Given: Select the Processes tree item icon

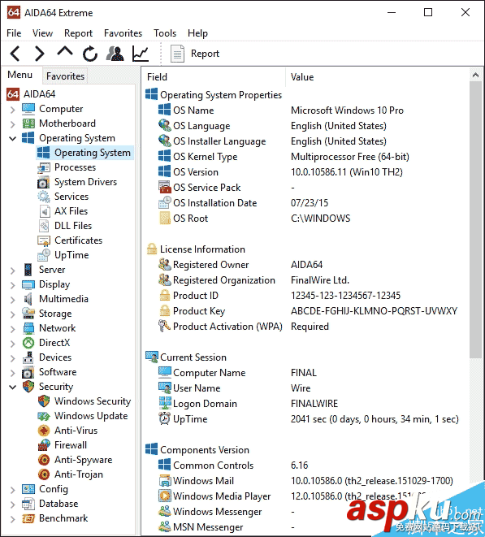Looking at the screenshot, I should (x=44, y=167).
